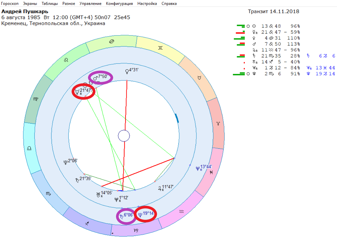Select the Aquarius sign on the zodiac ring
Image resolution: width=337 pixels, height=242 pixels.
point(181,211)
